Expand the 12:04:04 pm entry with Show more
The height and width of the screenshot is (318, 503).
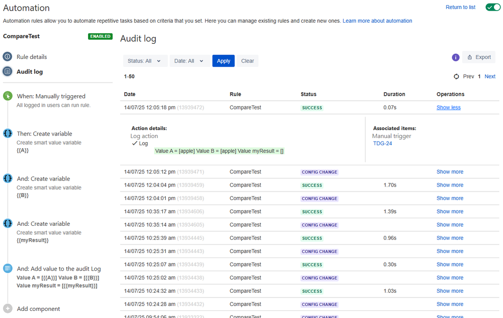click(450, 185)
